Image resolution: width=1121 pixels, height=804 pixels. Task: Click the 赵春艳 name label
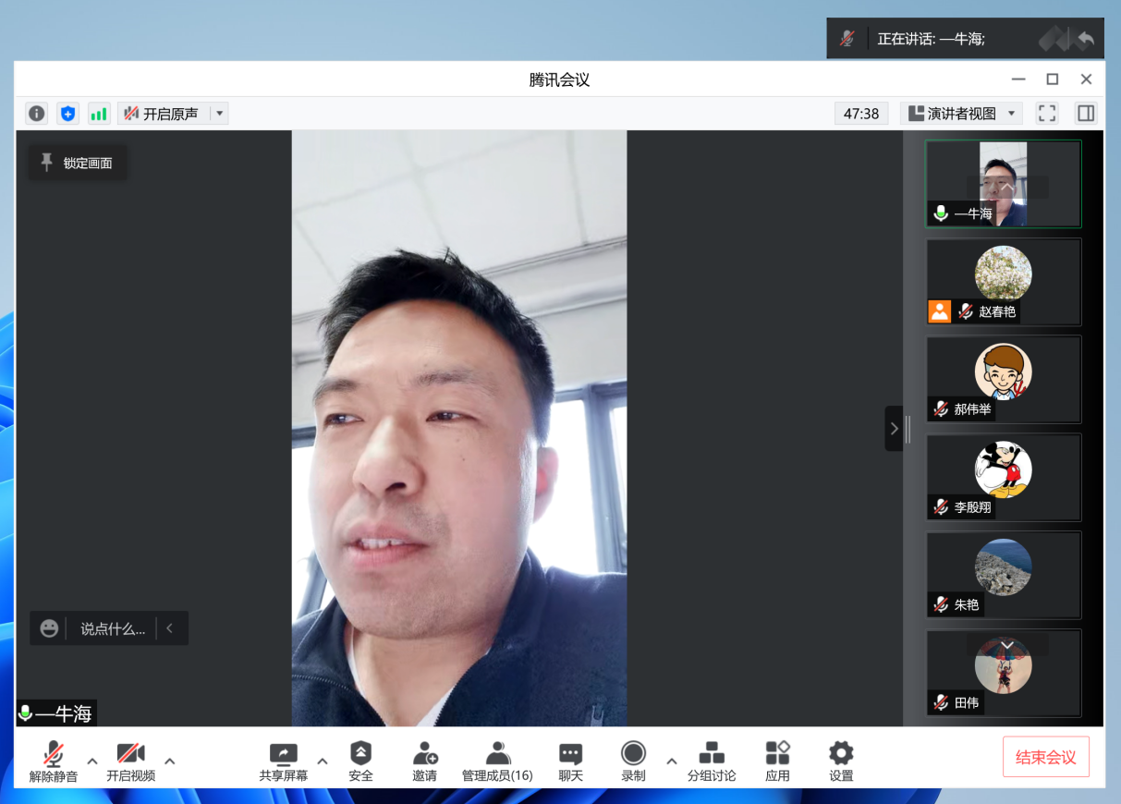point(997,311)
